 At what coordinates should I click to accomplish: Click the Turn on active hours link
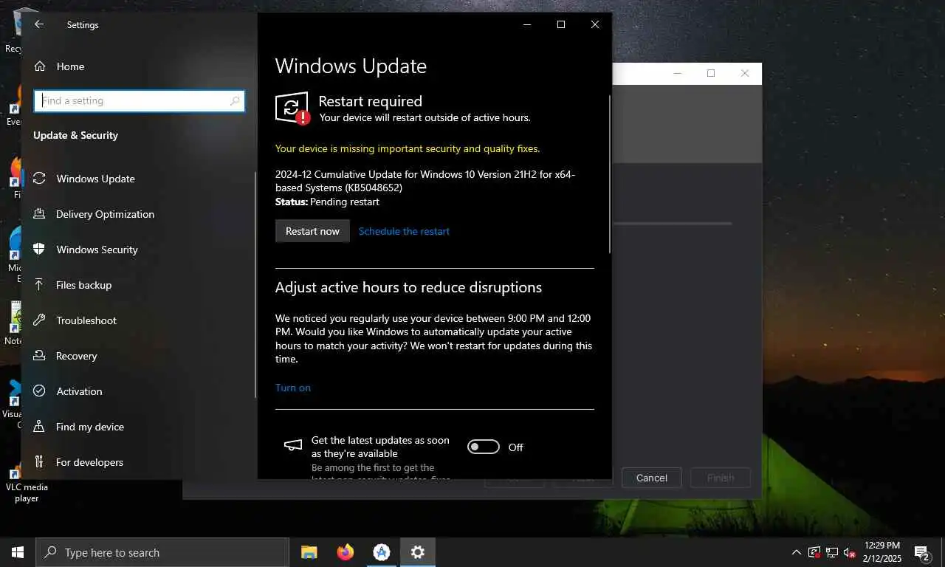click(x=293, y=388)
